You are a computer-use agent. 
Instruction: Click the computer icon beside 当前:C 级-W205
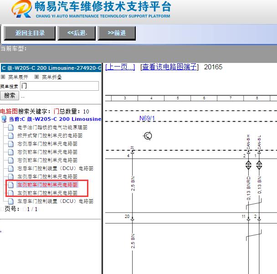[4, 119]
